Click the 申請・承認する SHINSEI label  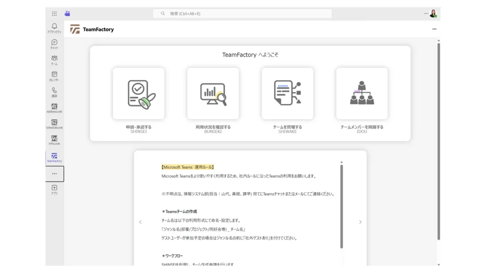tap(139, 129)
